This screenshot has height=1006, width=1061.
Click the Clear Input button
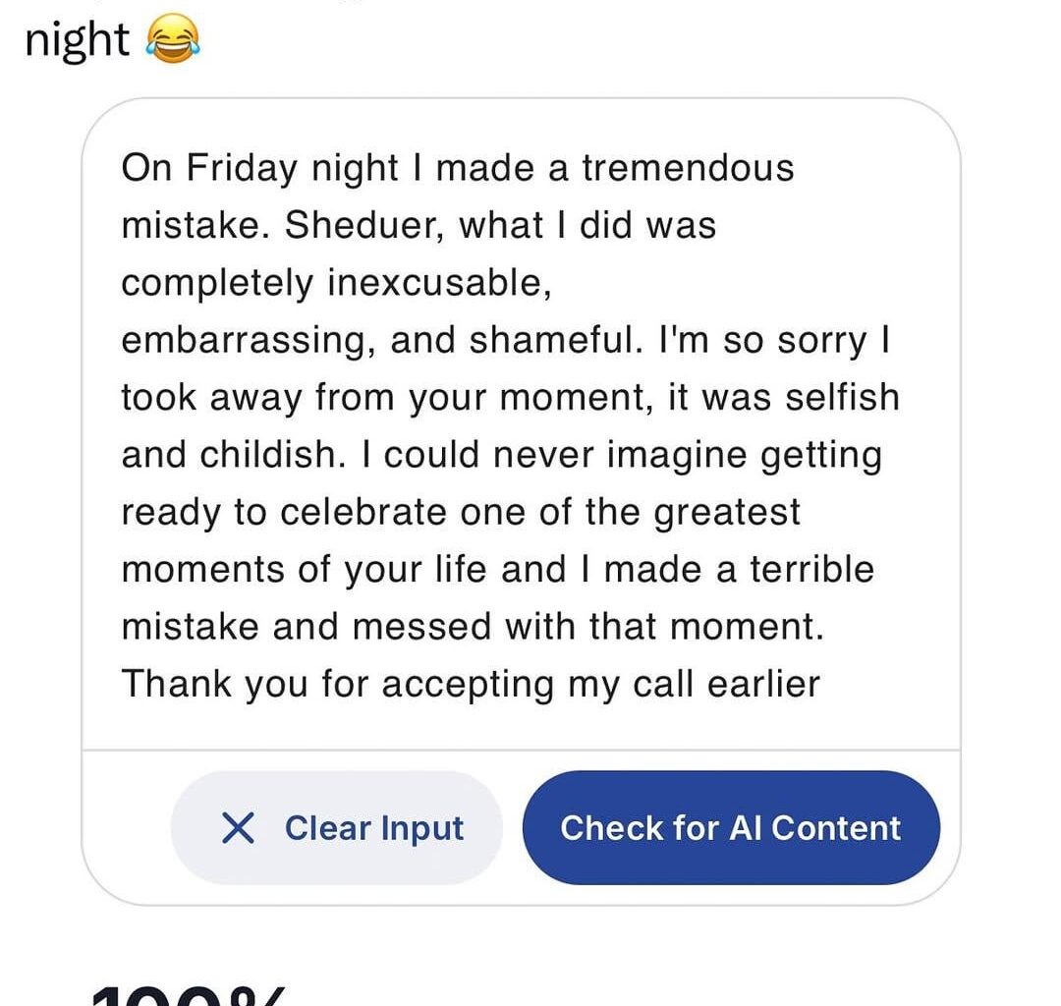336,828
